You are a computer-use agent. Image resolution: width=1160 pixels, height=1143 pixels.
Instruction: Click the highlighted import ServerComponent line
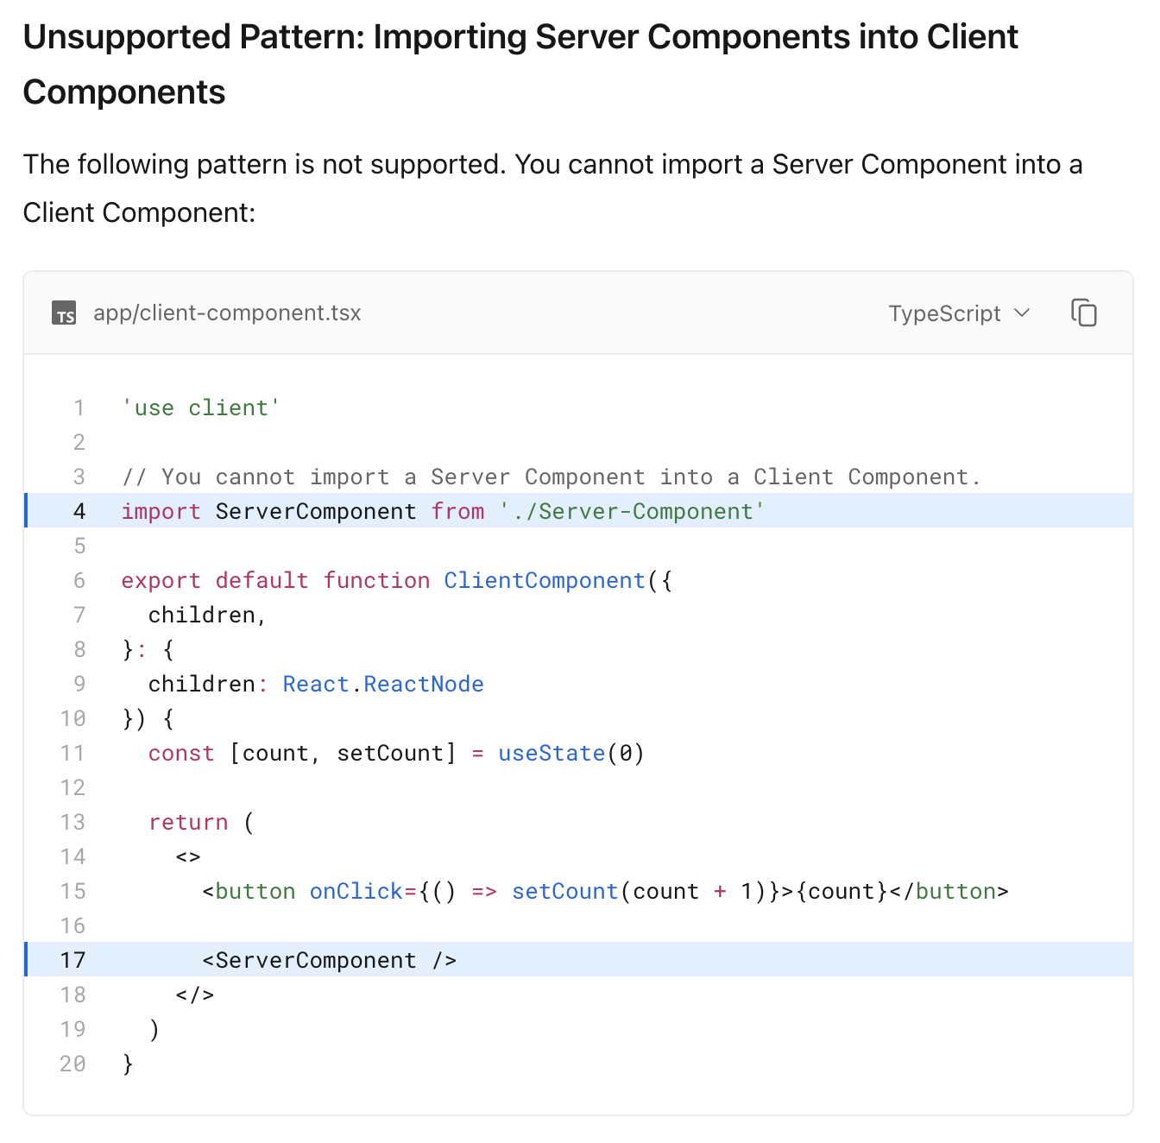click(578, 511)
